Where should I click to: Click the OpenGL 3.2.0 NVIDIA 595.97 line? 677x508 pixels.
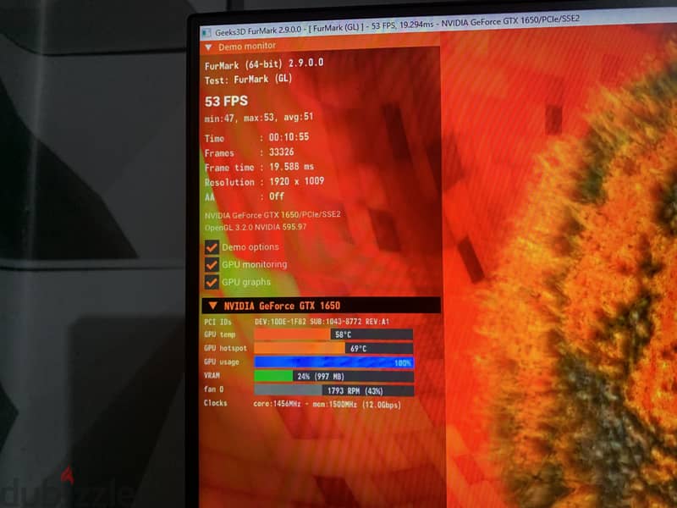pyautogui.click(x=256, y=227)
